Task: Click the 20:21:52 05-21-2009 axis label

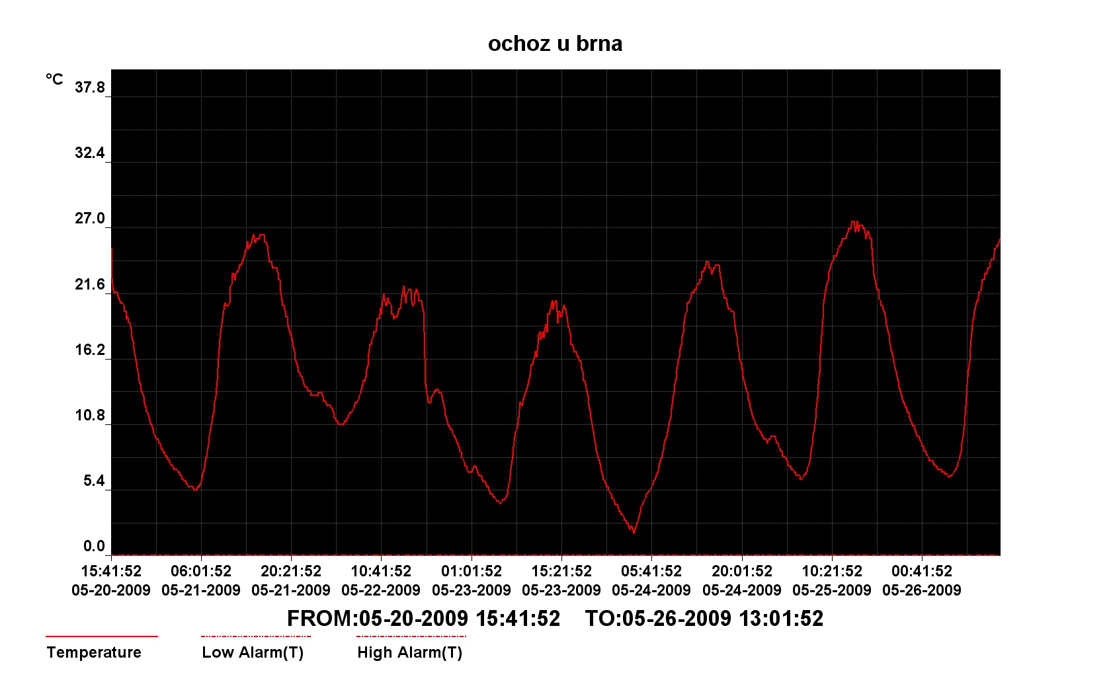Action: [x=291, y=580]
